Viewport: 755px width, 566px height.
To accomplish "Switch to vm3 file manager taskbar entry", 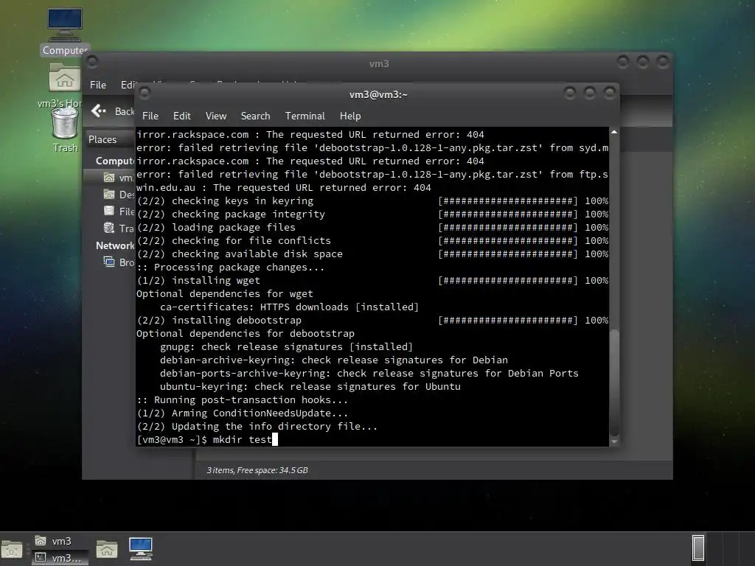I will pyautogui.click(x=60, y=541).
